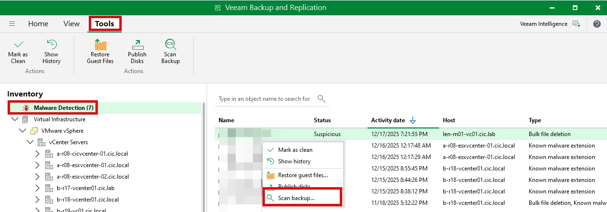Open the hamburger main menu
The width and height of the screenshot is (607, 212).
(12, 24)
